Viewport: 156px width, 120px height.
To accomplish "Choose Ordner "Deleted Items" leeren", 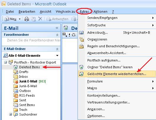I will 117,67.
